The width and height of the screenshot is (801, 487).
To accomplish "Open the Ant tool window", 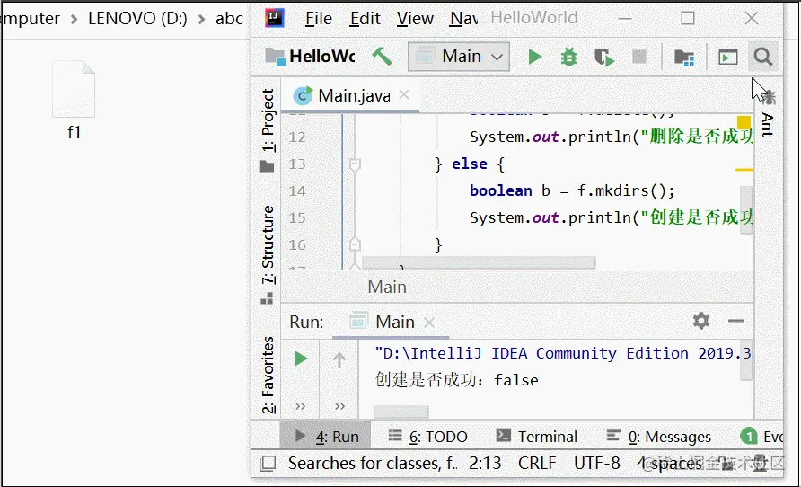I will click(767, 113).
